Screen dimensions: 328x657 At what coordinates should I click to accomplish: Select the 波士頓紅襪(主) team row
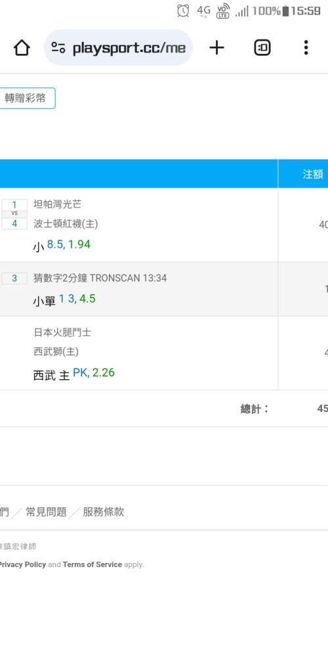(66, 224)
